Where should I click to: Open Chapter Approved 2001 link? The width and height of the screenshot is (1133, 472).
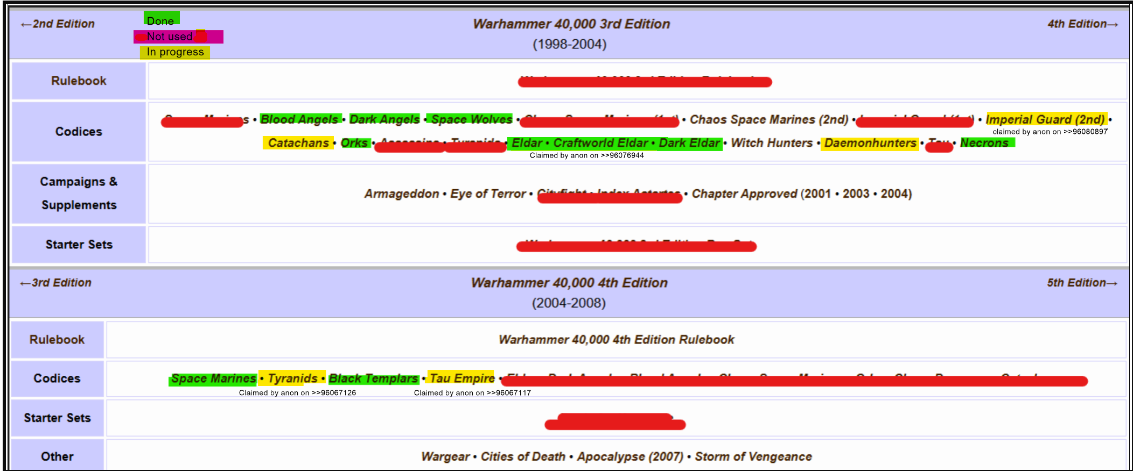click(x=817, y=194)
